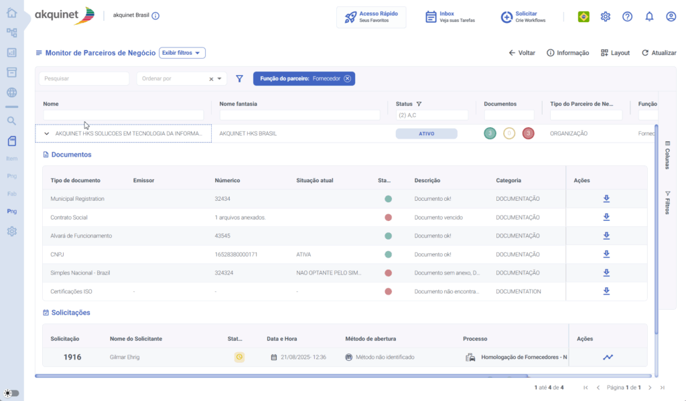Open the top bar settings gear
Screen dimensions: 686x401
(606, 17)
